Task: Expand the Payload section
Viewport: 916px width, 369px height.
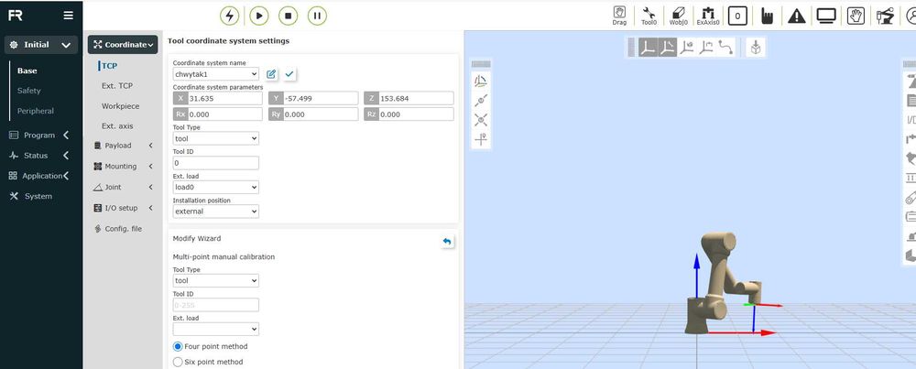Action: pyautogui.click(x=124, y=146)
